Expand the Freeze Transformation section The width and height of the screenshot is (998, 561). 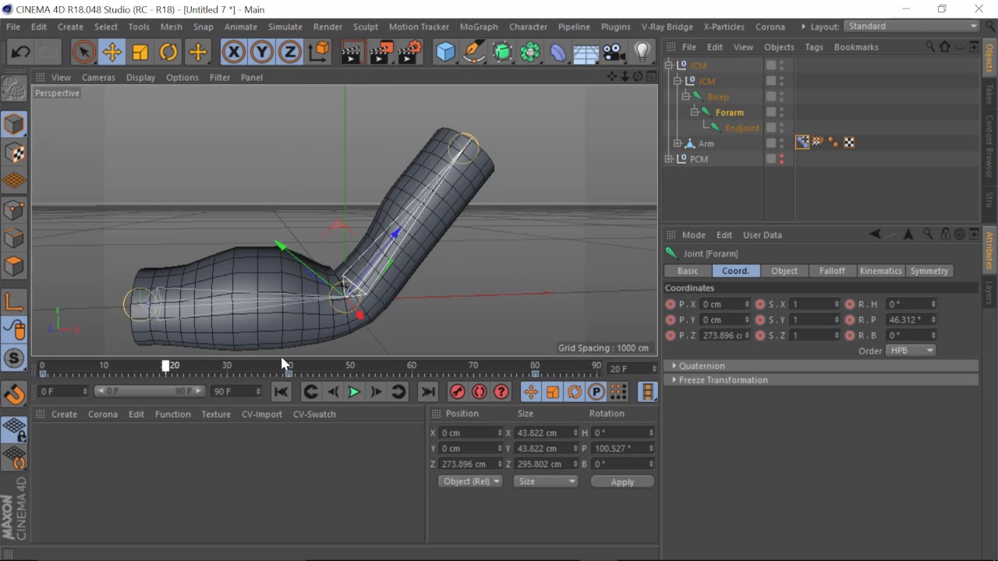723,380
